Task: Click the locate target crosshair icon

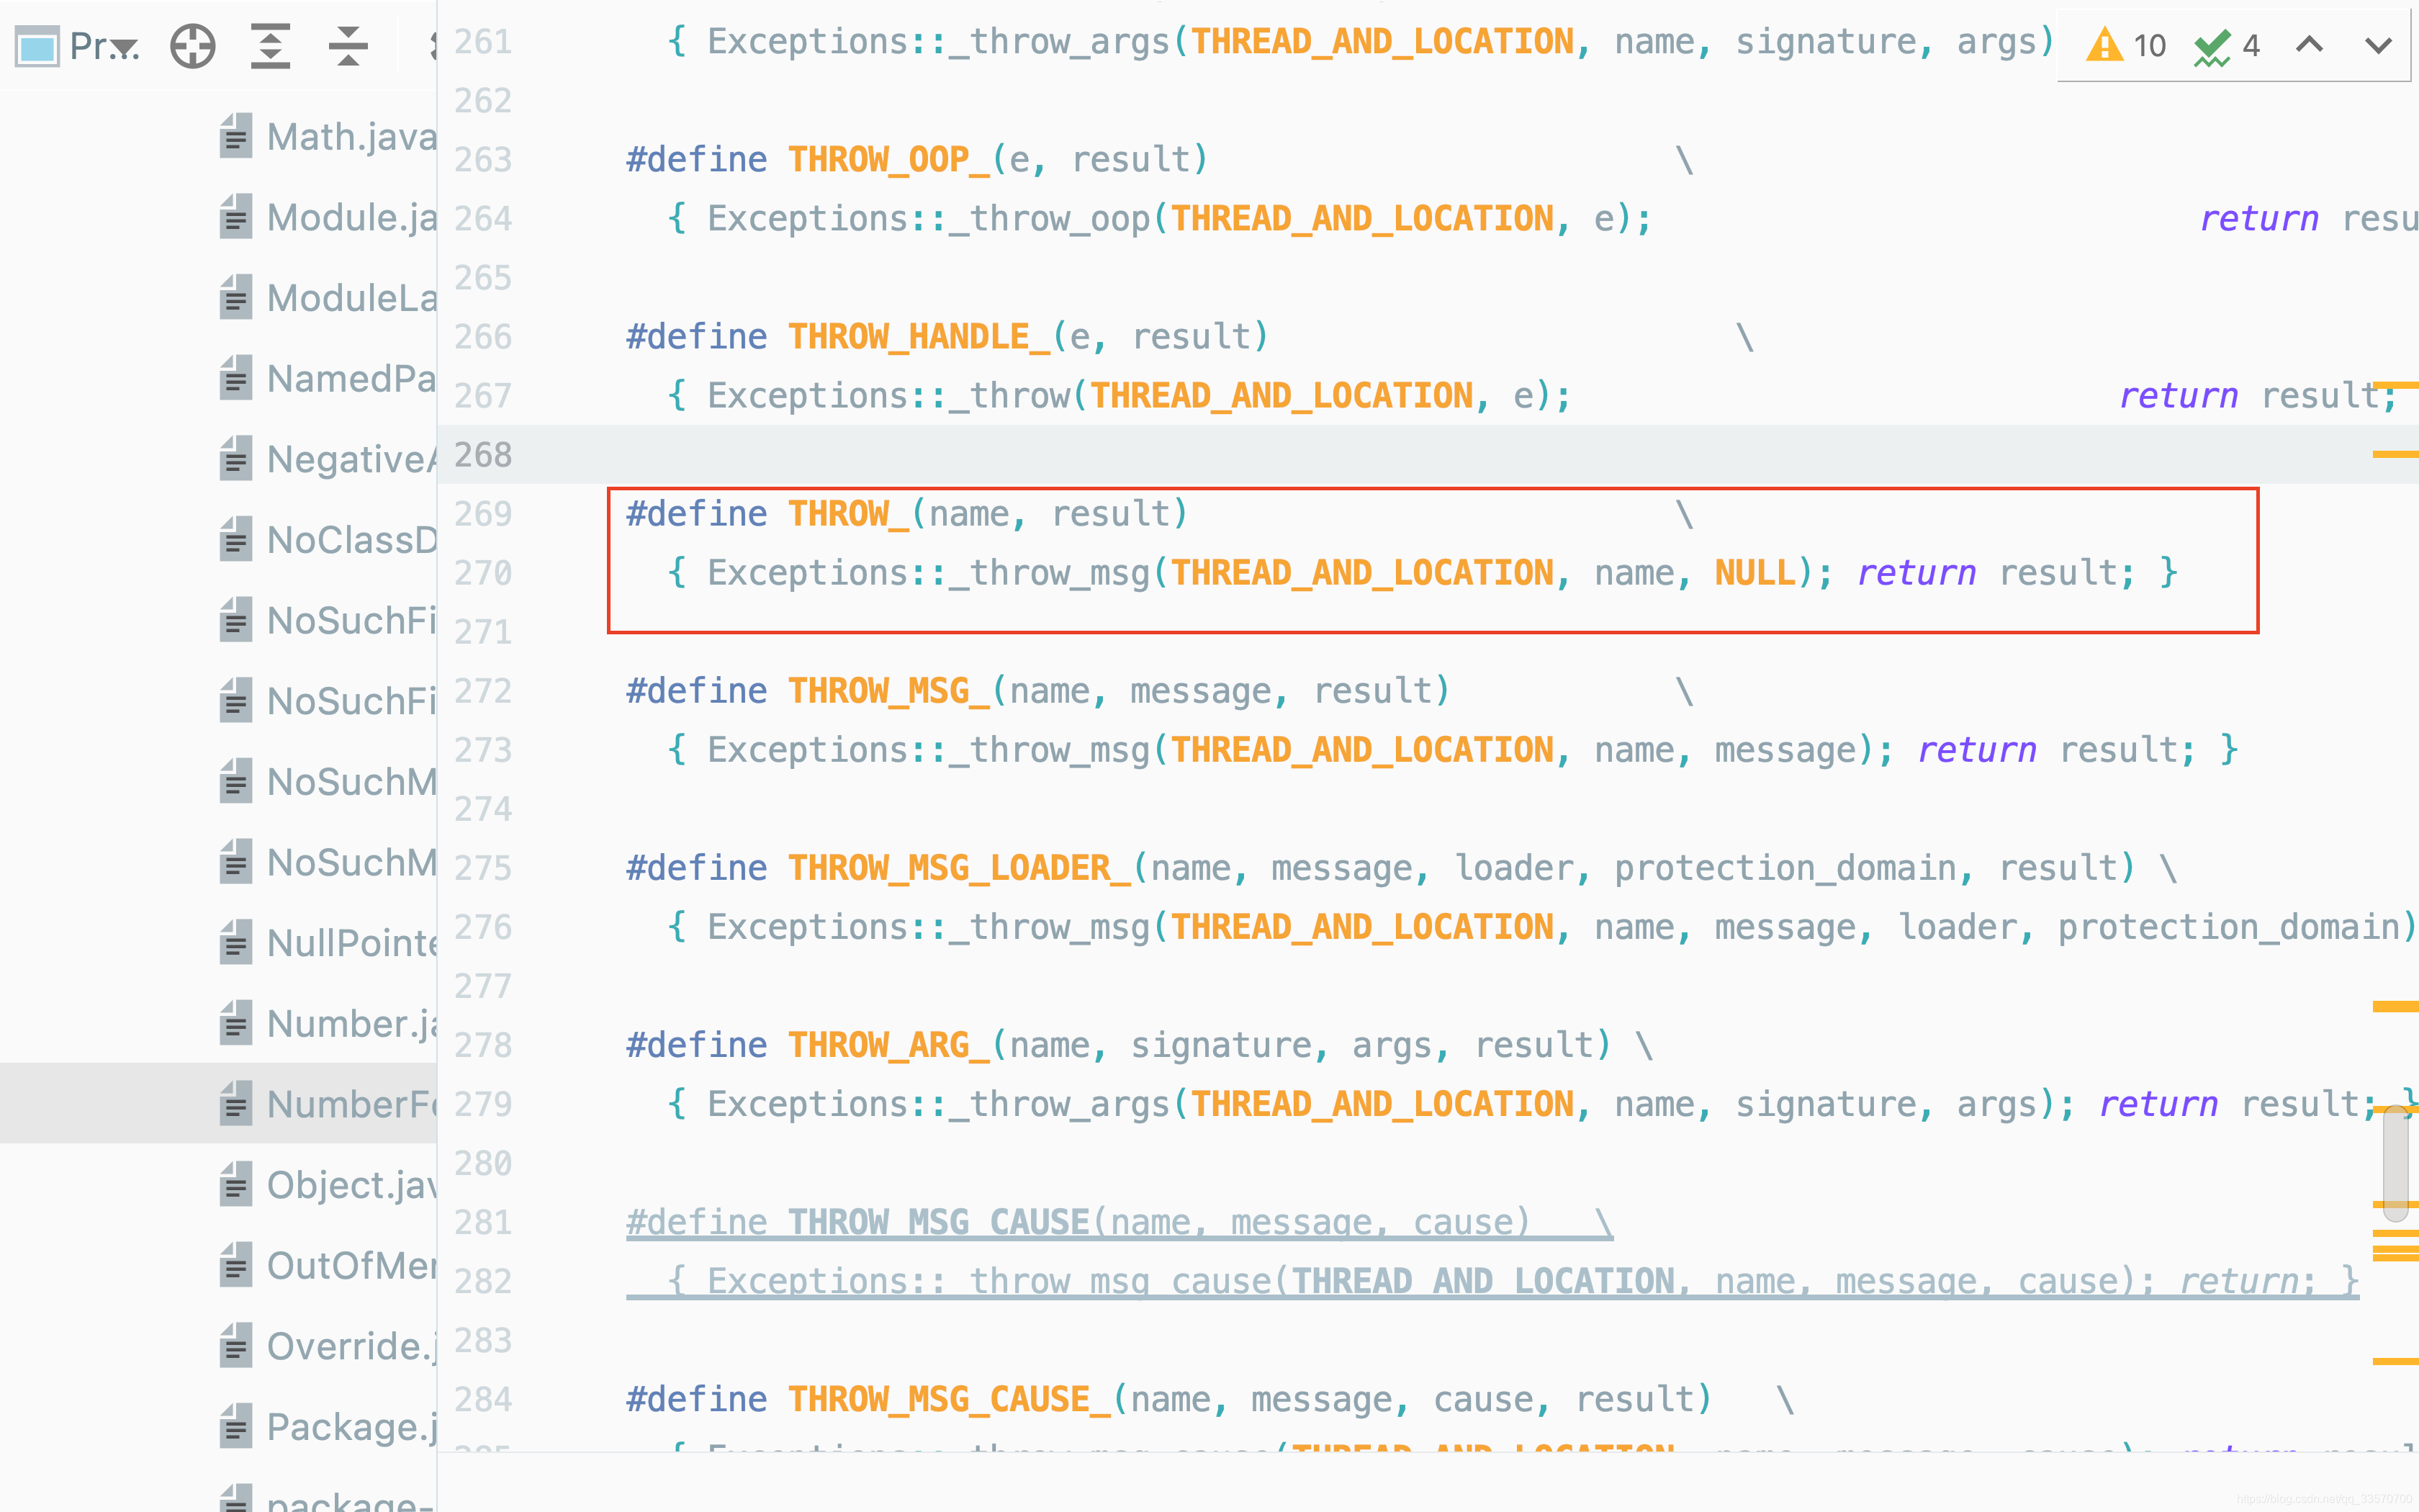Action: pos(192,46)
